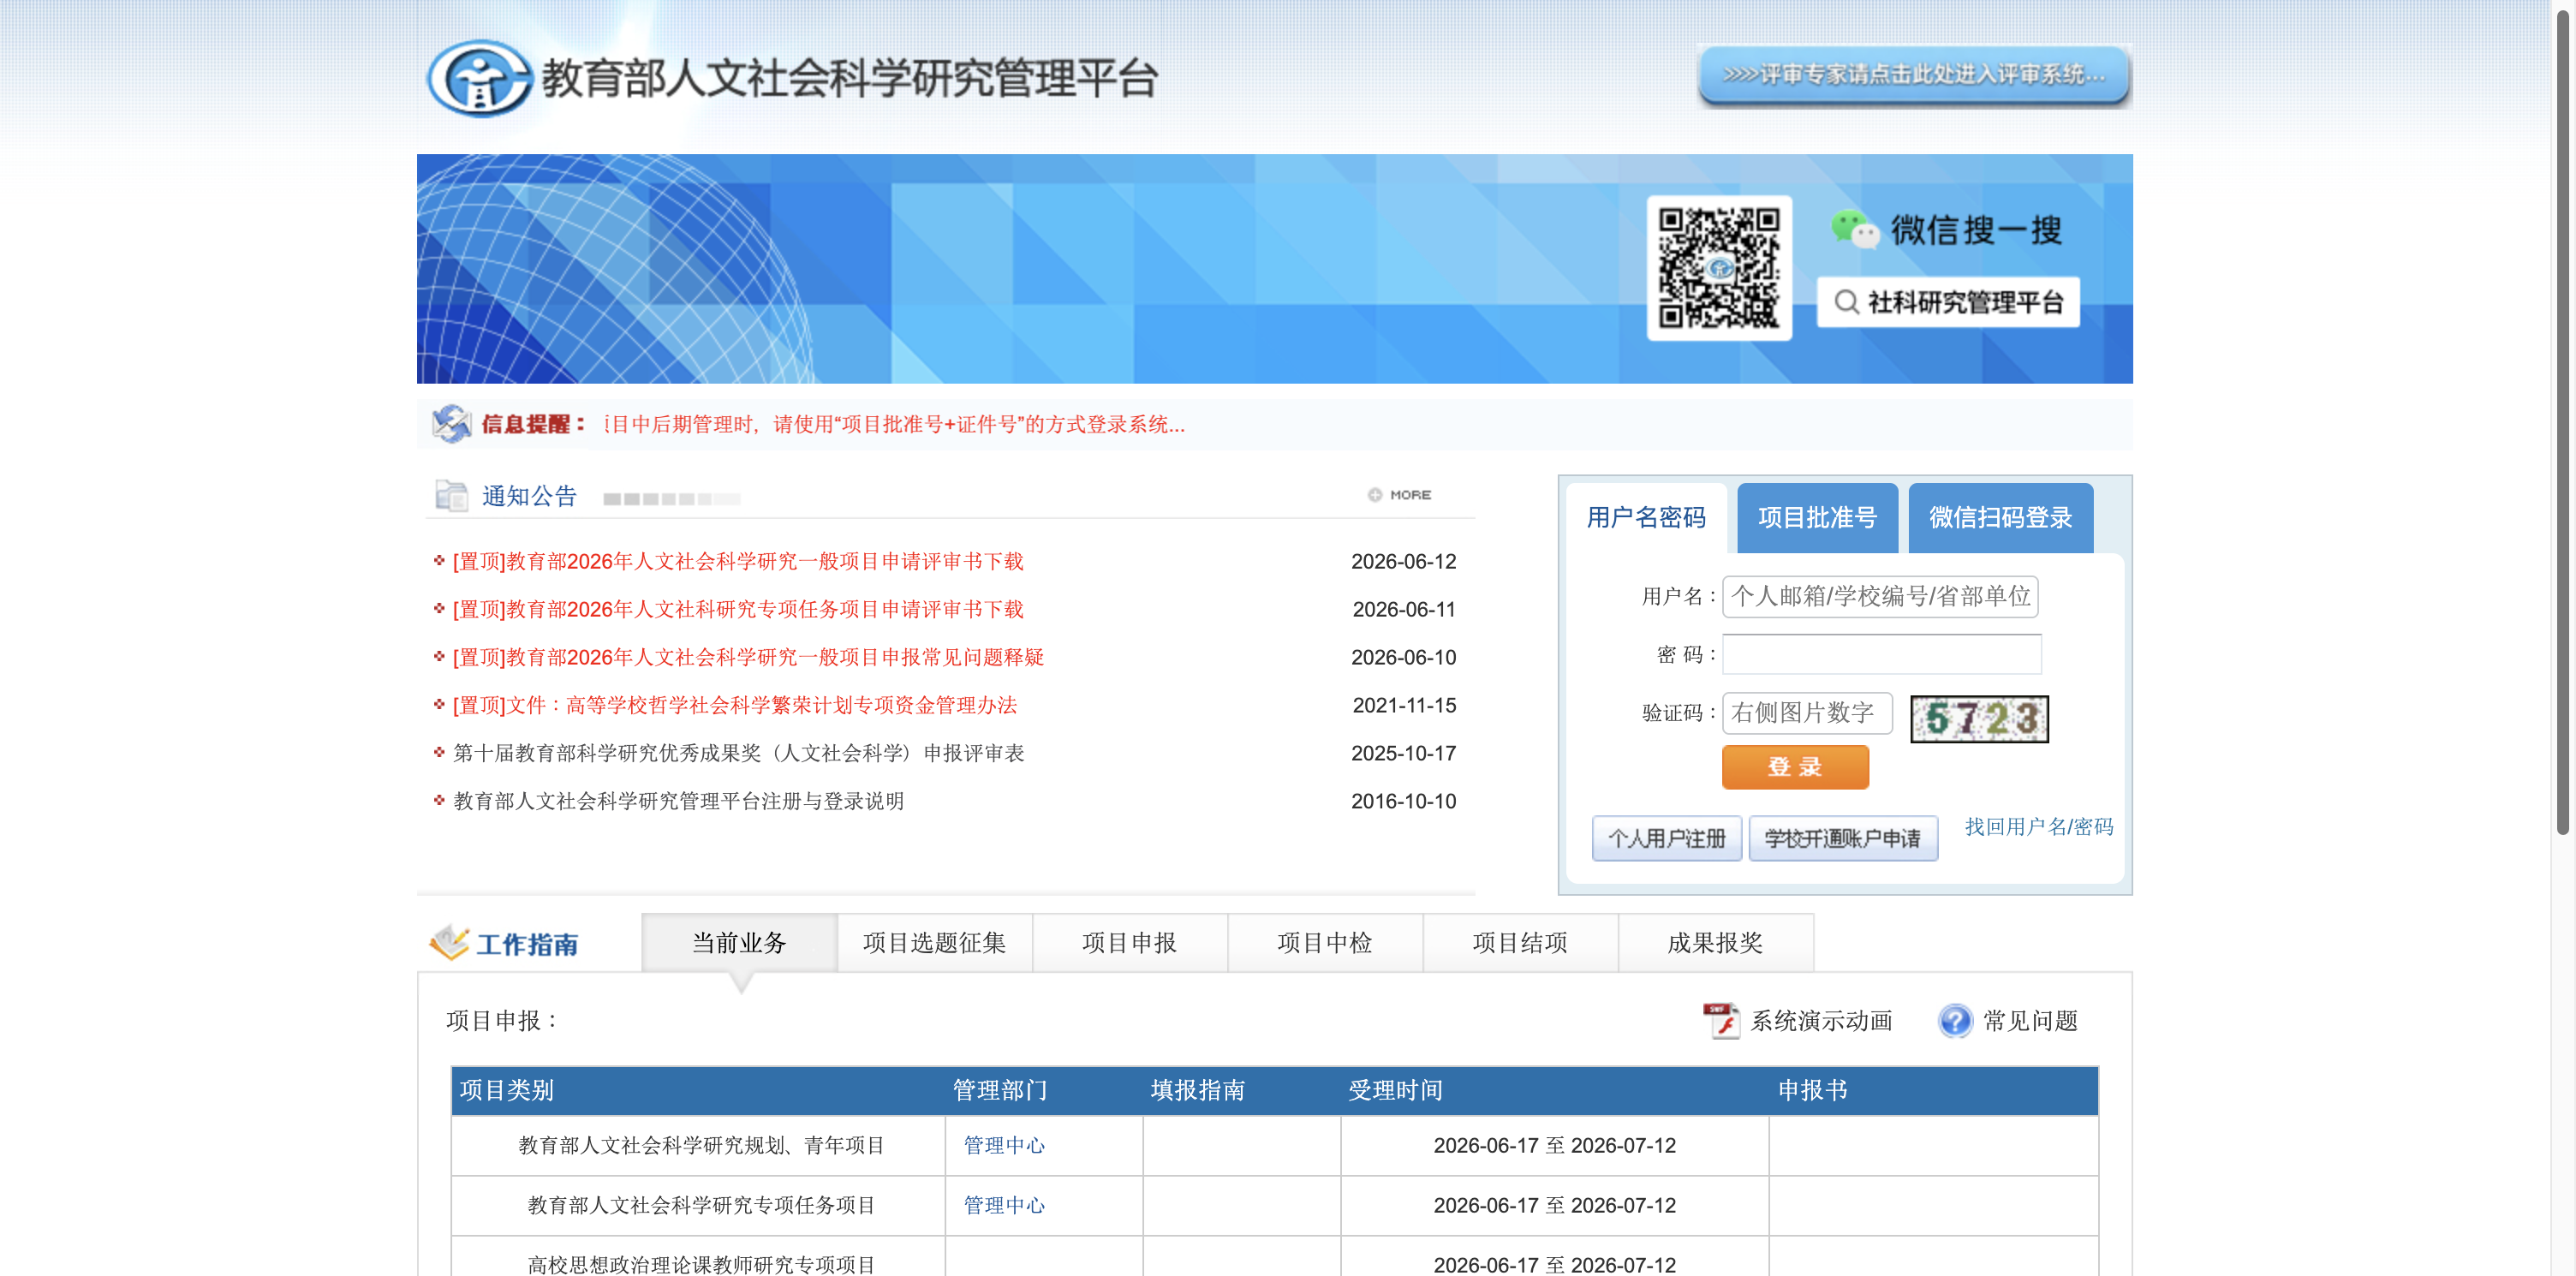This screenshot has height=1276, width=2576.
Task: Click the QR code image
Action: (x=1719, y=268)
